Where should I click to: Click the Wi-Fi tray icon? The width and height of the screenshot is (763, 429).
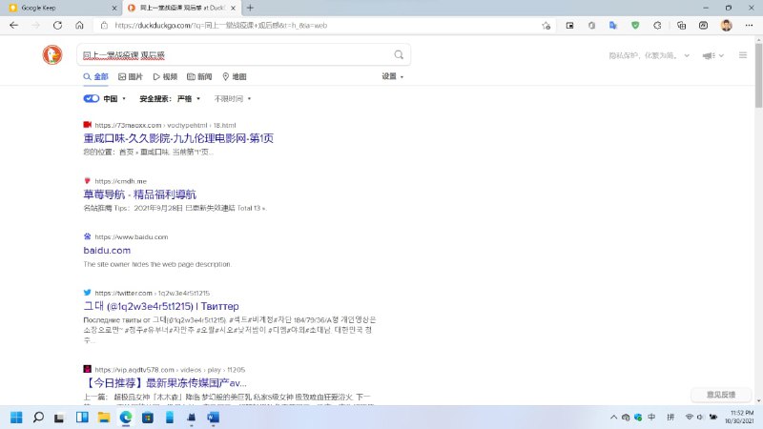coord(689,417)
